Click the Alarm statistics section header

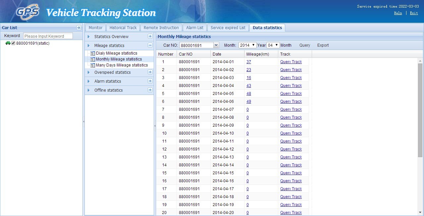(x=119, y=81)
